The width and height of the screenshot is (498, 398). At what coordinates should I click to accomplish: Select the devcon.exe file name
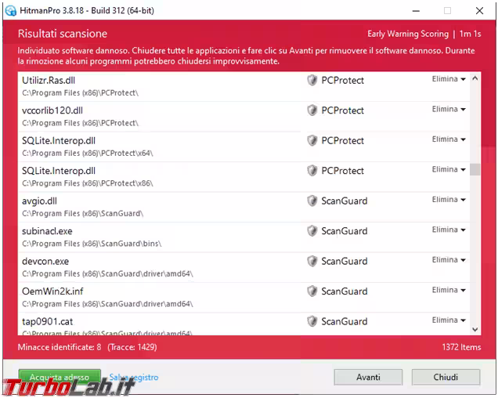(45, 262)
